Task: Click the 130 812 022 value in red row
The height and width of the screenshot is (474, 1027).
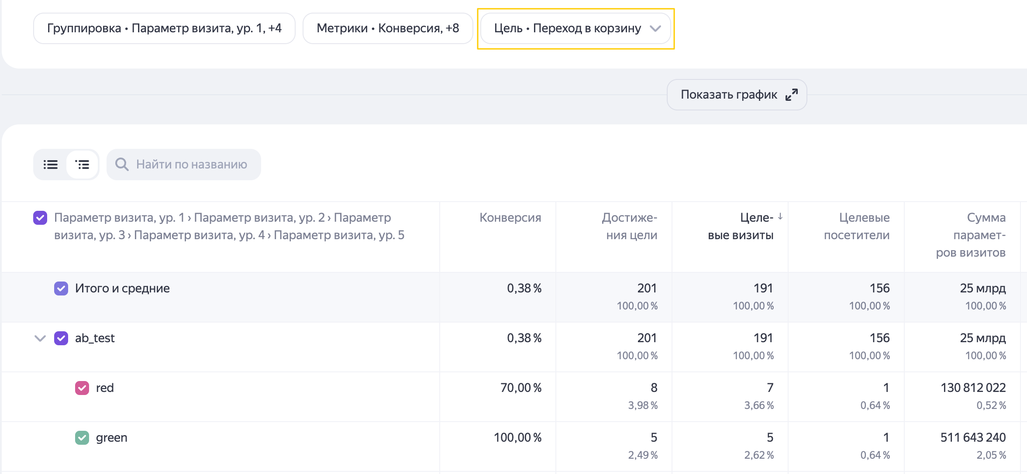Action: (973, 388)
